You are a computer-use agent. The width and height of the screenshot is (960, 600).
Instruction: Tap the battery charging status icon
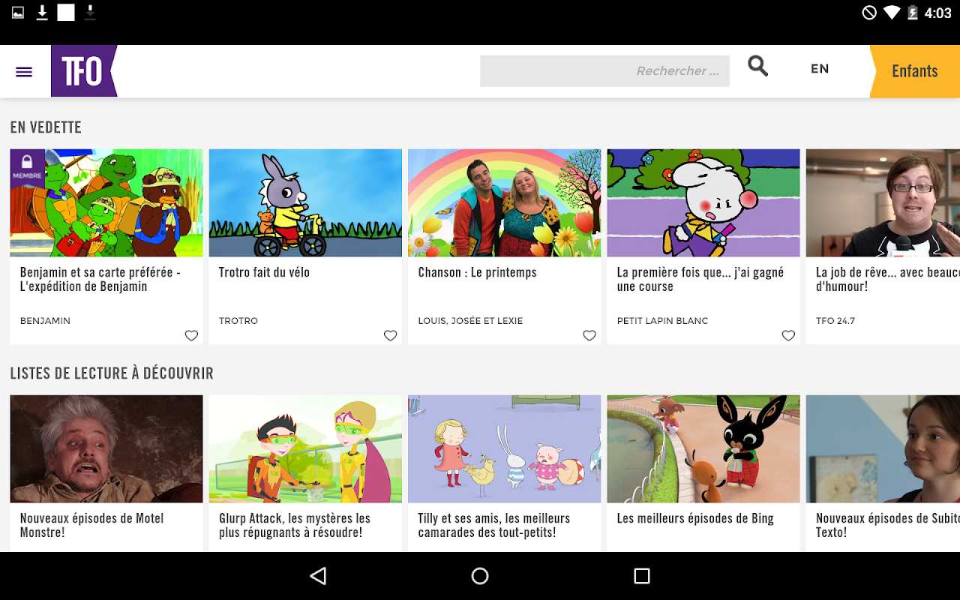(913, 13)
